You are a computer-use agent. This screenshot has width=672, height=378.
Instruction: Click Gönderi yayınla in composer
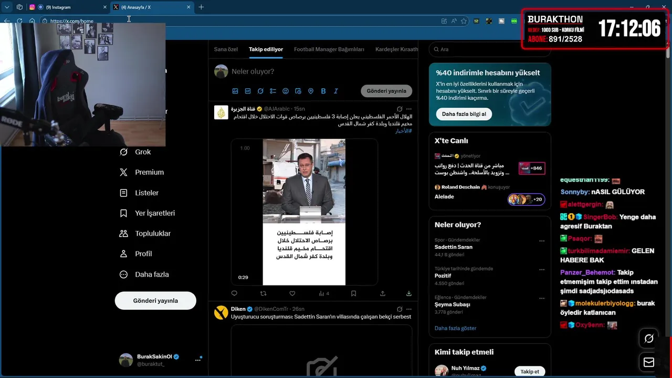(386, 91)
